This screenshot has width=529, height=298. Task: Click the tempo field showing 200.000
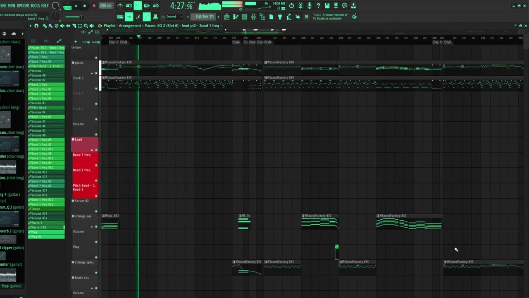click(106, 6)
